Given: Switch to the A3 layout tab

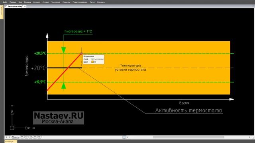Looking at the screenshot, I should 26,137.
